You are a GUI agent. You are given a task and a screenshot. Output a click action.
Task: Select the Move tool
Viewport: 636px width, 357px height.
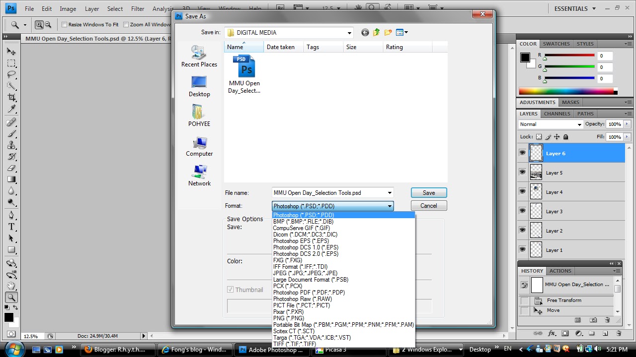pyautogui.click(x=11, y=52)
